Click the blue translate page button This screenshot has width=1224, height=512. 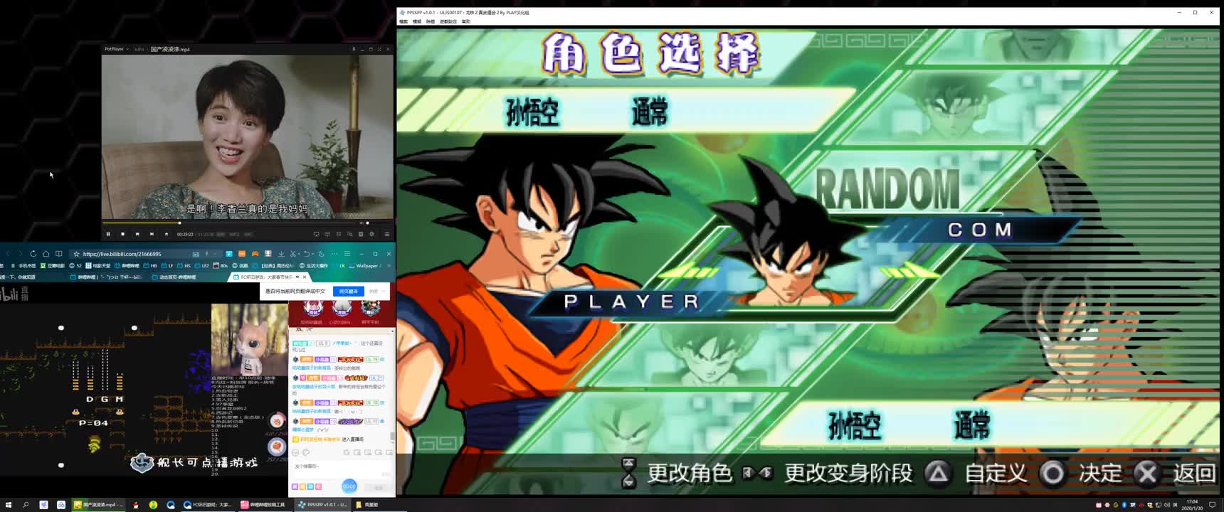pyautogui.click(x=348, y=291)
